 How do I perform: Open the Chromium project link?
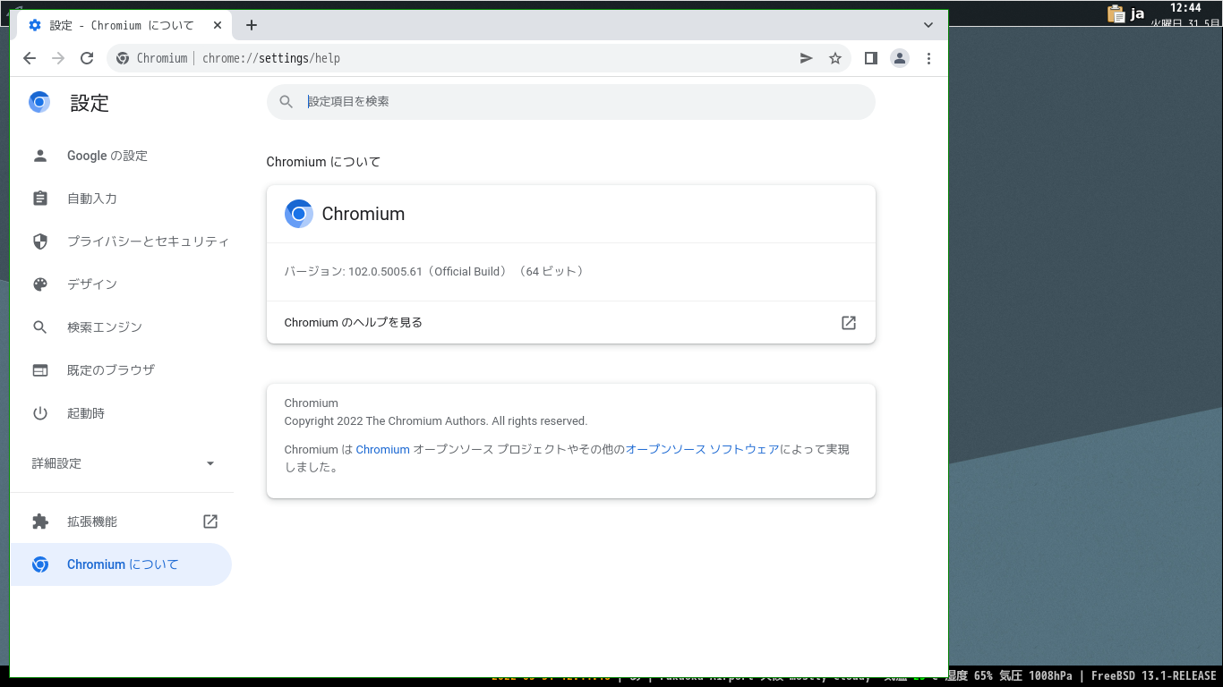click(382, 450)
